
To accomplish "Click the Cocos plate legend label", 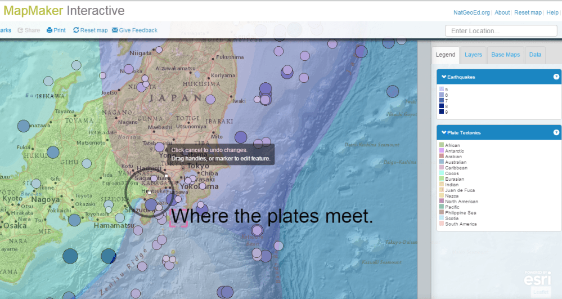I will (x=452, y=173).
